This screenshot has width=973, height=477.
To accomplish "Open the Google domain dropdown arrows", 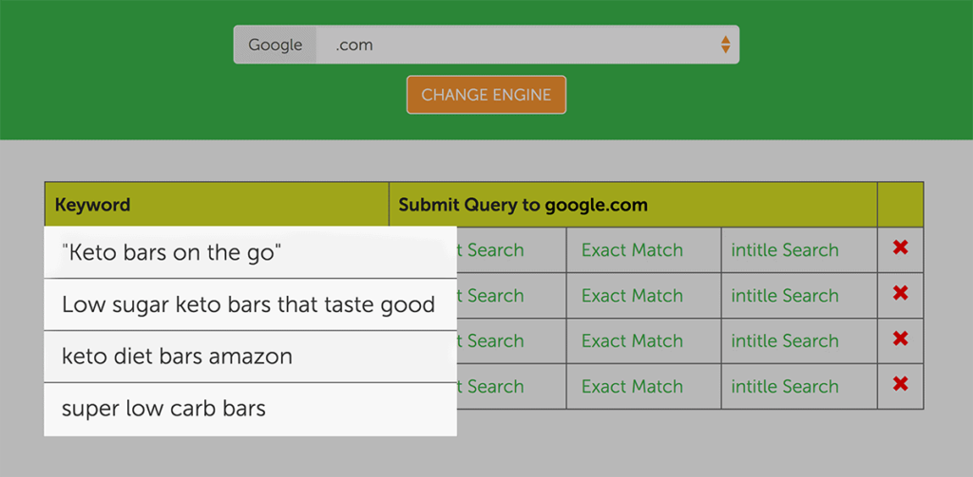I will coord(725,45).
